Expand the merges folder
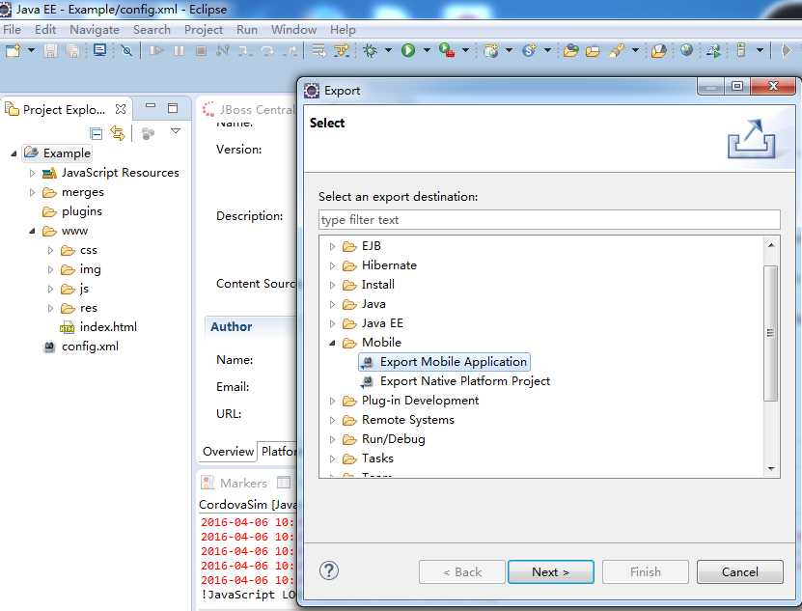 32,192
